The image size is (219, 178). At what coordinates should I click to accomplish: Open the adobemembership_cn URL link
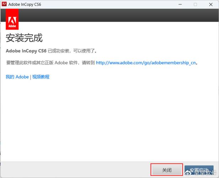click(x=146, y=63)
